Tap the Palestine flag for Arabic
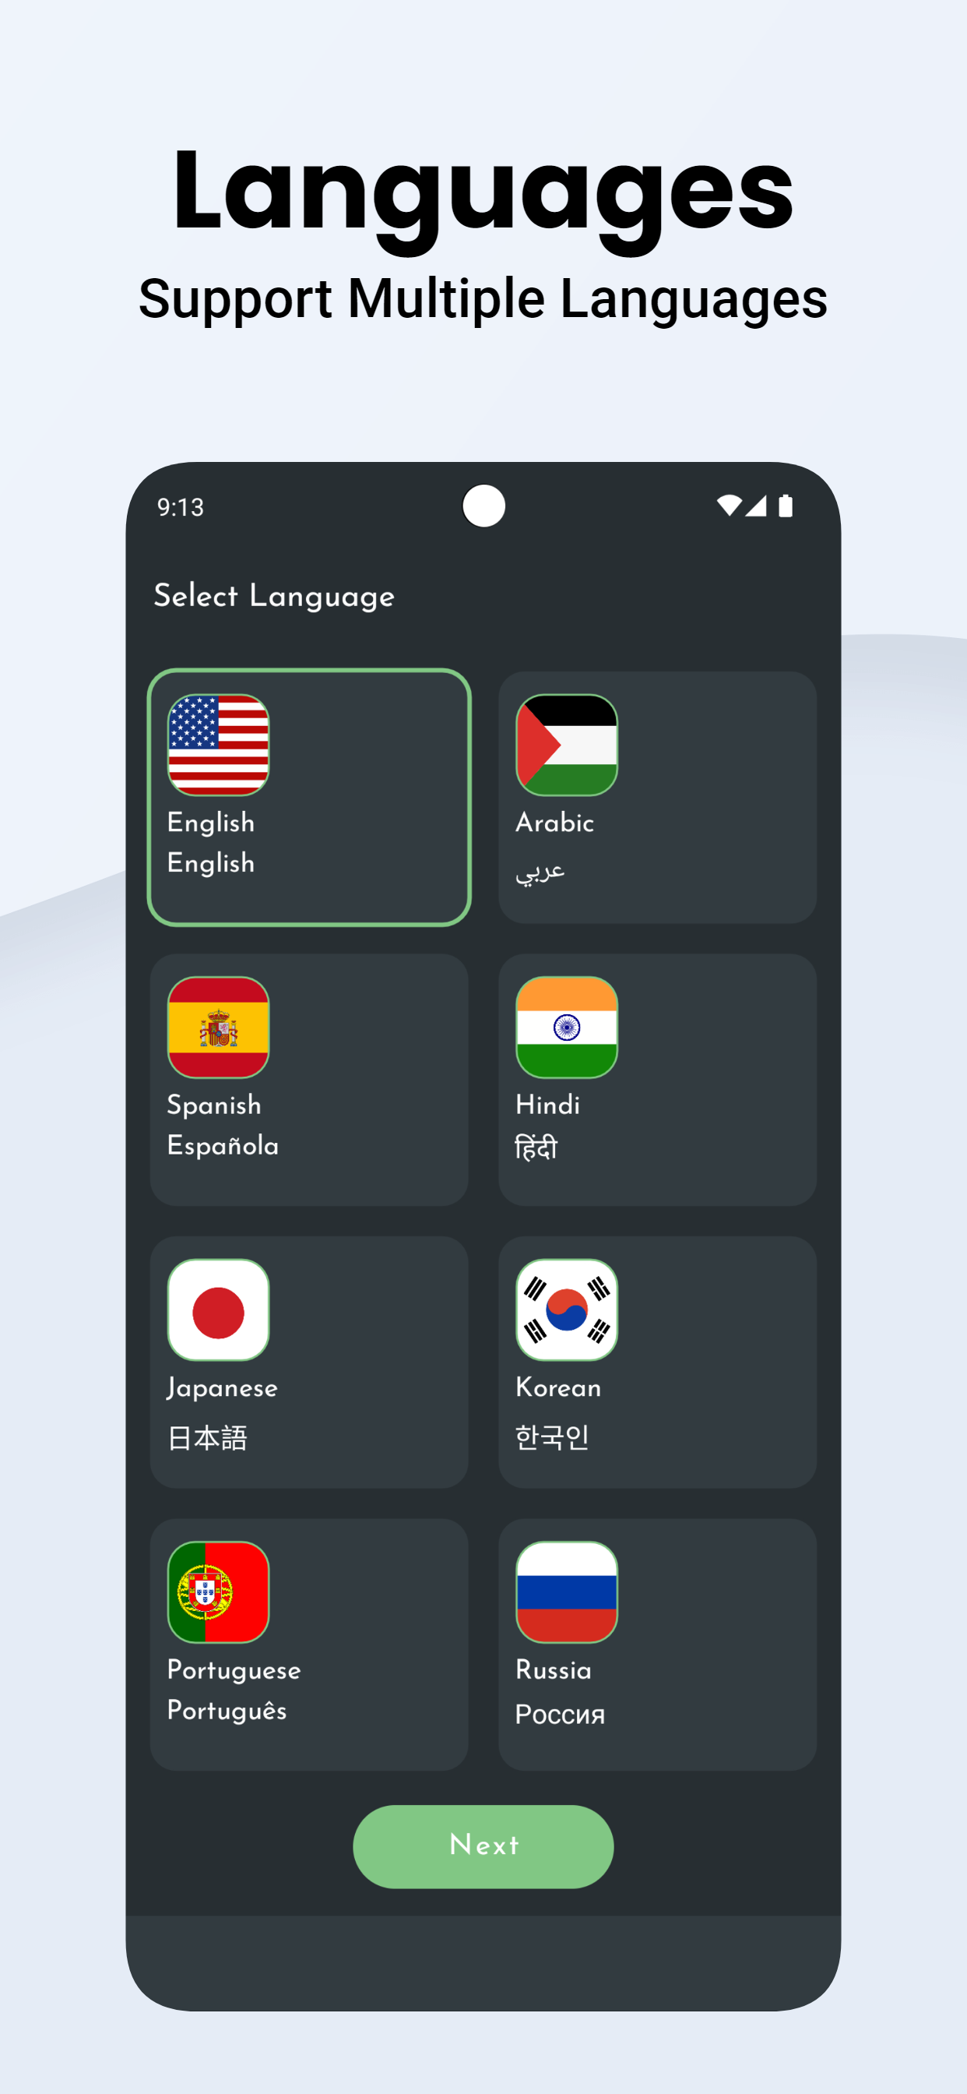The width and height of the screenshot is (967, 2094). coord(566,745)
